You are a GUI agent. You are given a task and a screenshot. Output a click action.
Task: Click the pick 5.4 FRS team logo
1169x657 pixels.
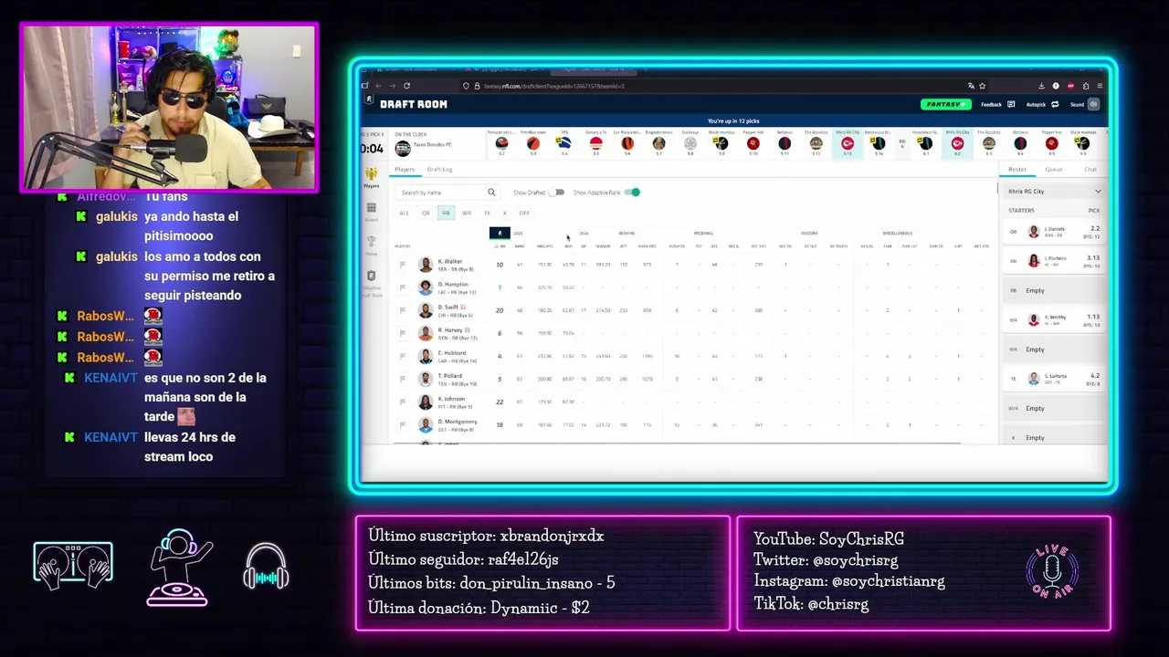coord(564,143)
